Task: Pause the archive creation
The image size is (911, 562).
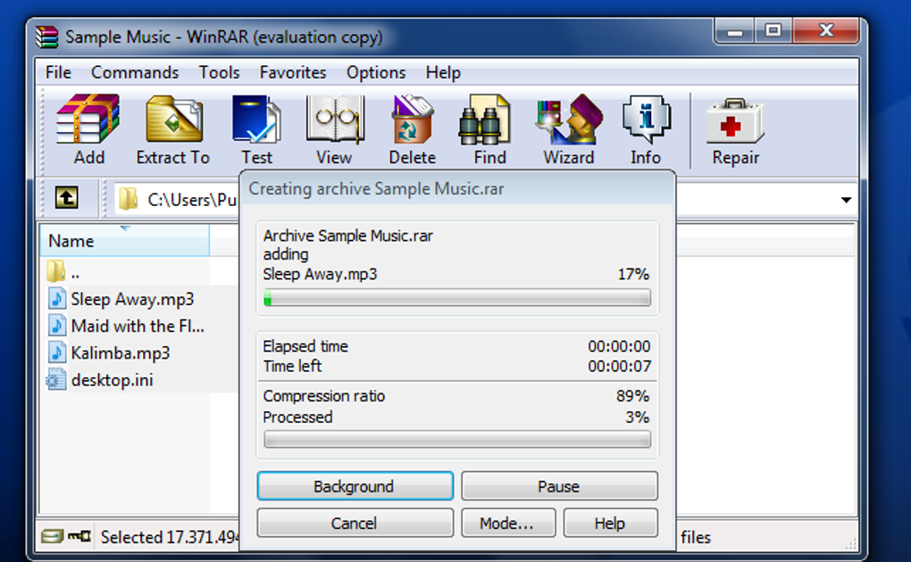Action: (559, 486)
